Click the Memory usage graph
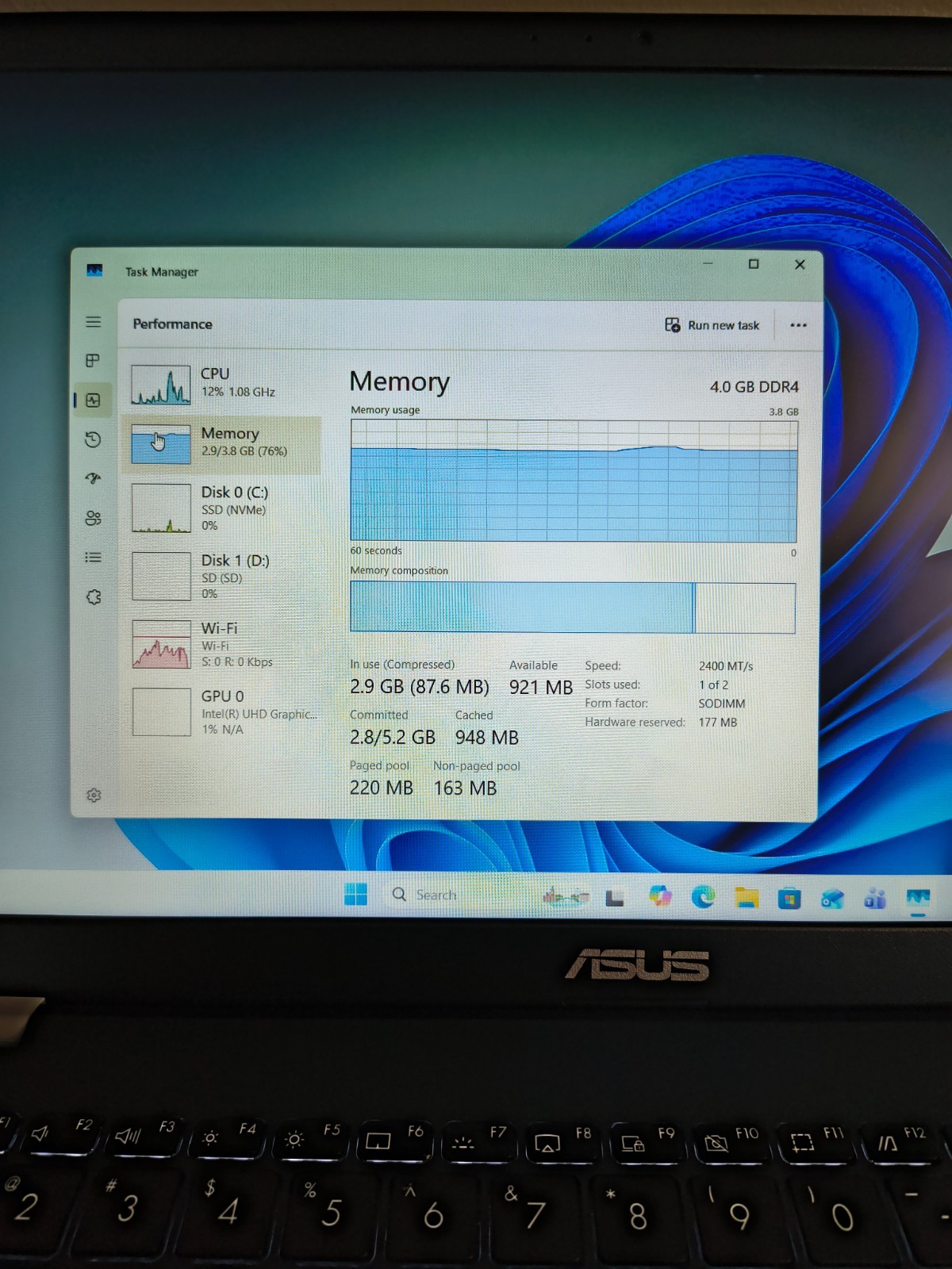 (574, 481)
